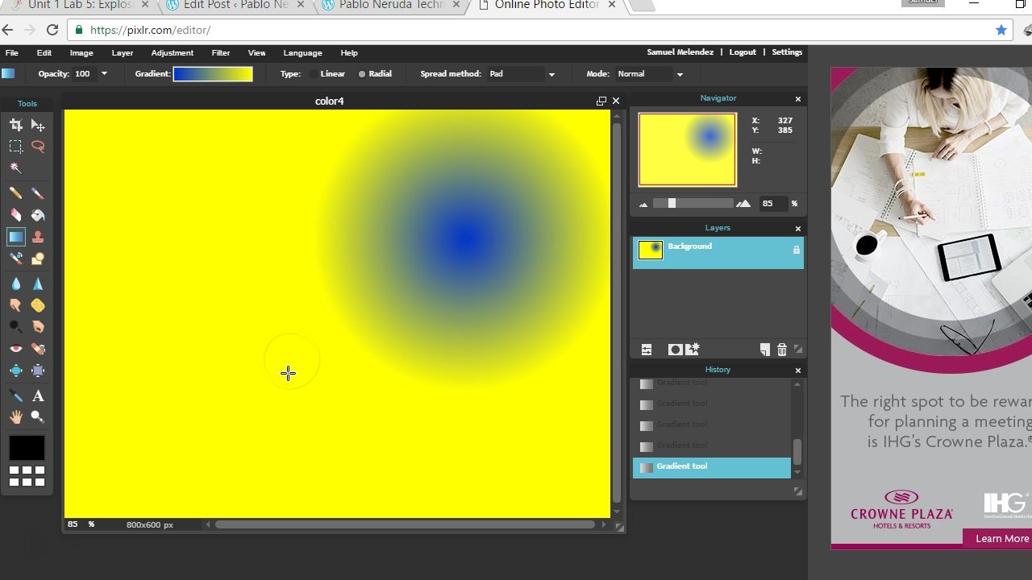Open the Spread method dropdown
Viewport: 1032px width, 580px height.
pos(551,74)
